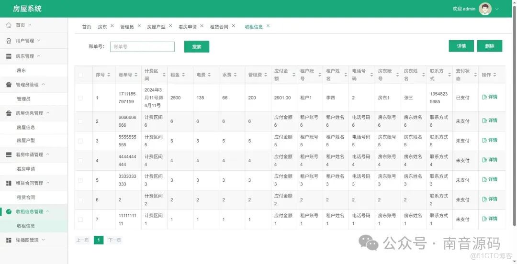Check the row with 账单号 6666666666
The image size is (517, 264).
click(x=80, y=121)
